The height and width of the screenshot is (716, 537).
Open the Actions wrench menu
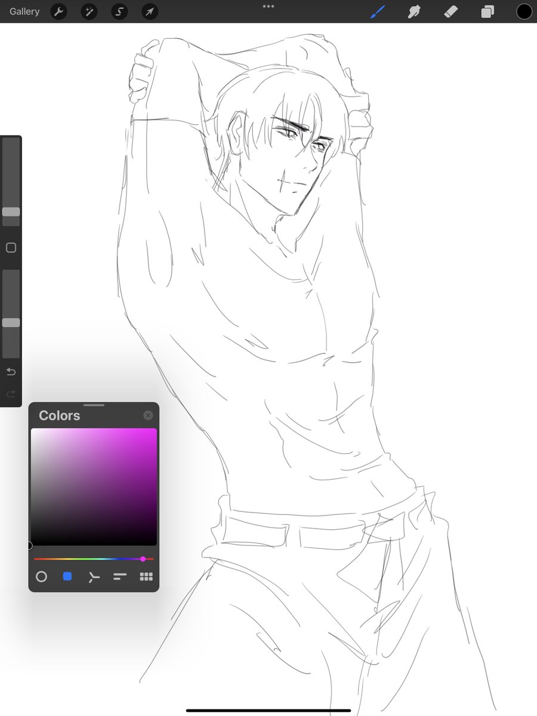point(58,11)
